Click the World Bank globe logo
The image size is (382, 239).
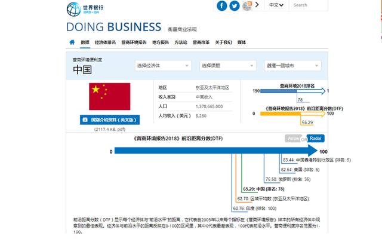click(x=73, y=9)
